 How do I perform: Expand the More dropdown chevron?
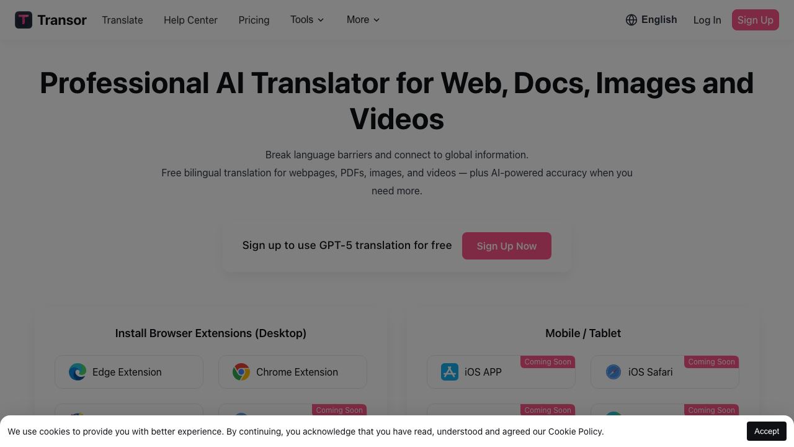tap(377, 20)
